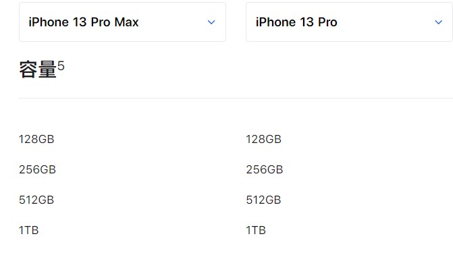Click the blue chevron beside iPhone 13 Pro Max

point(211,22)
